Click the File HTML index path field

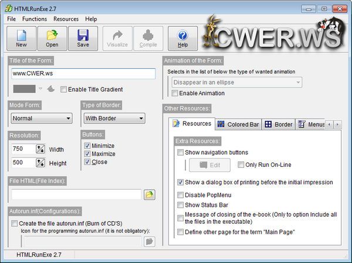[x=76, y=194]
